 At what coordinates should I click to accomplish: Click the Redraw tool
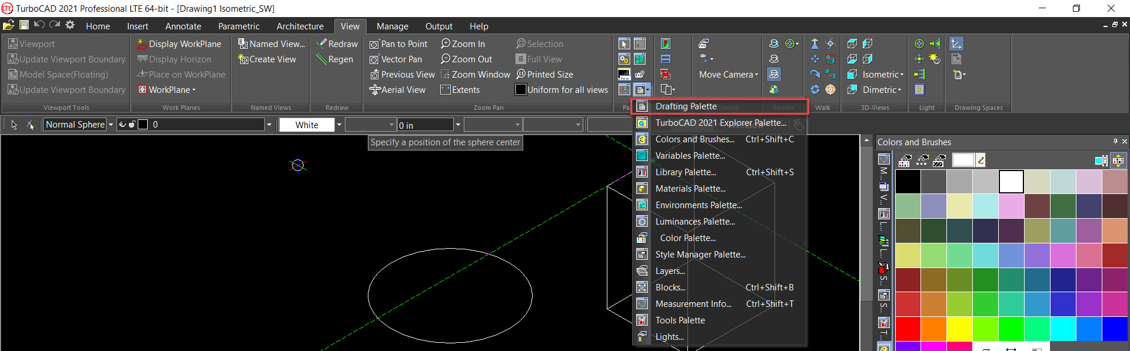coord(337,44)
